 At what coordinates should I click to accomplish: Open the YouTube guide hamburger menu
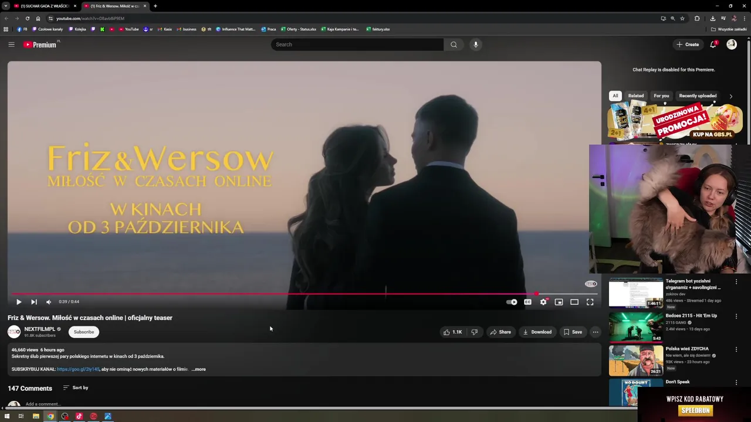tap(11, 45)
